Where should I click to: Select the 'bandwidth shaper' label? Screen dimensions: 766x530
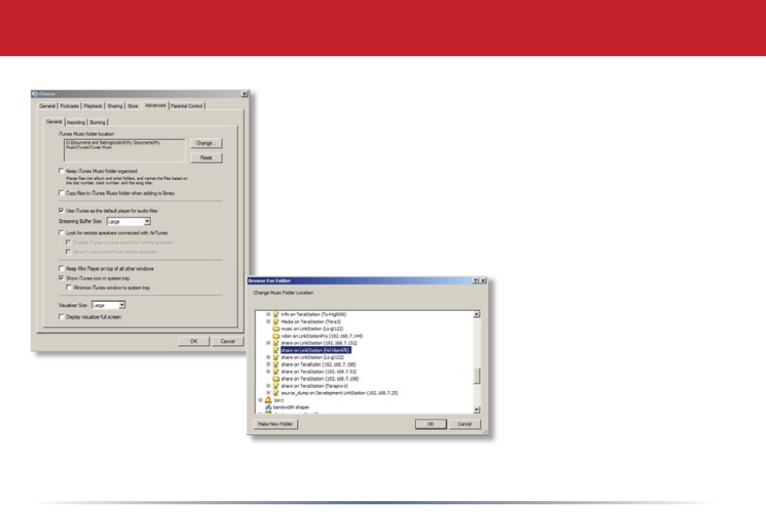pos(291,407)
